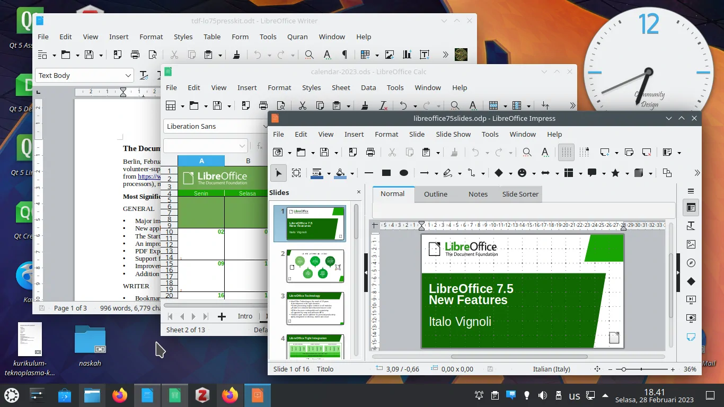Click the Insert Line tool

[369, 173]
